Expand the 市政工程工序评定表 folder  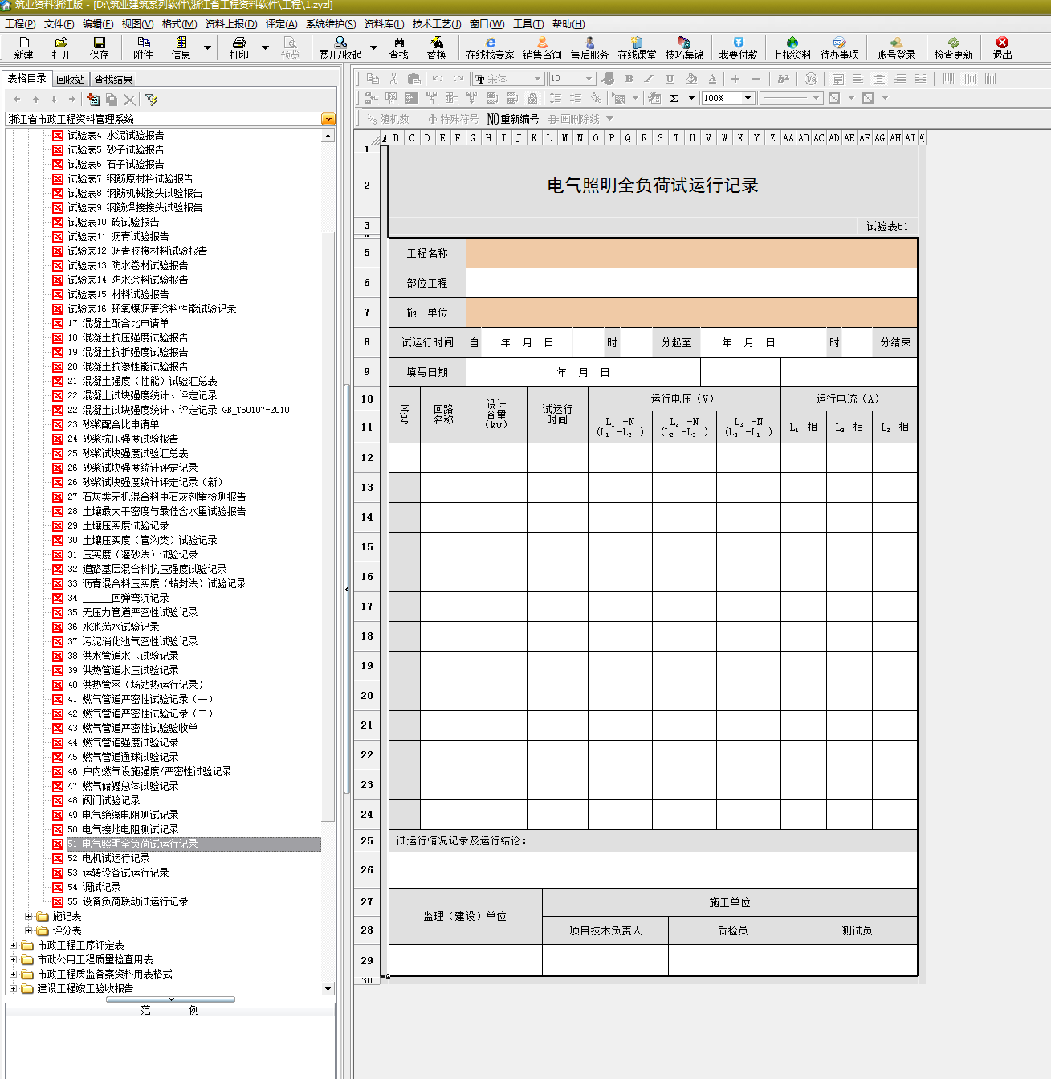(13, 945)
